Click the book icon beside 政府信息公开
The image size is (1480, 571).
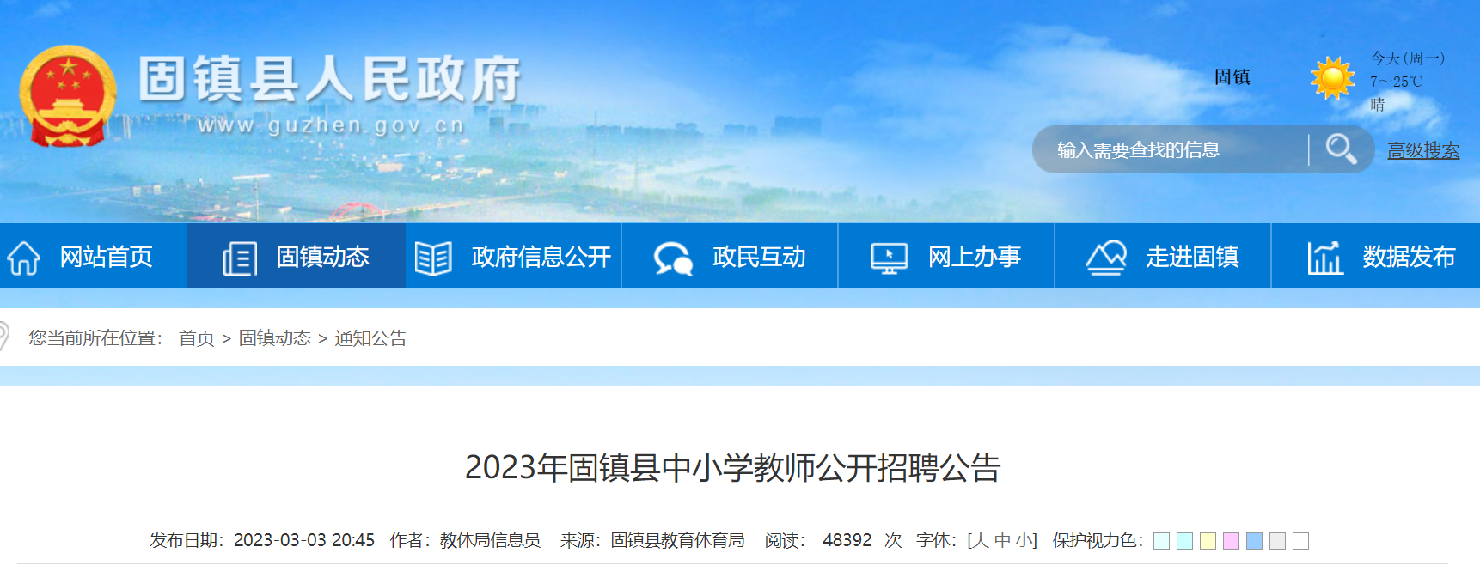click(433, 258)
